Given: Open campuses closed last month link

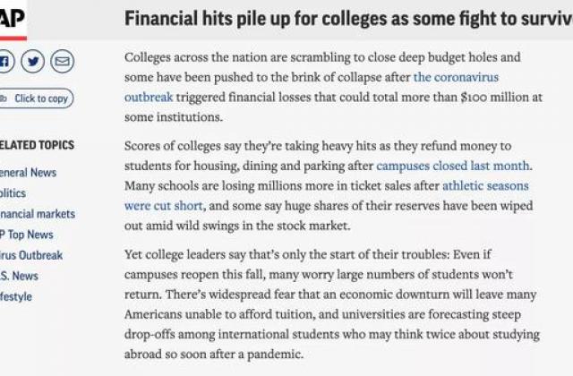Looking at the screenshot, I should (453, 166).
